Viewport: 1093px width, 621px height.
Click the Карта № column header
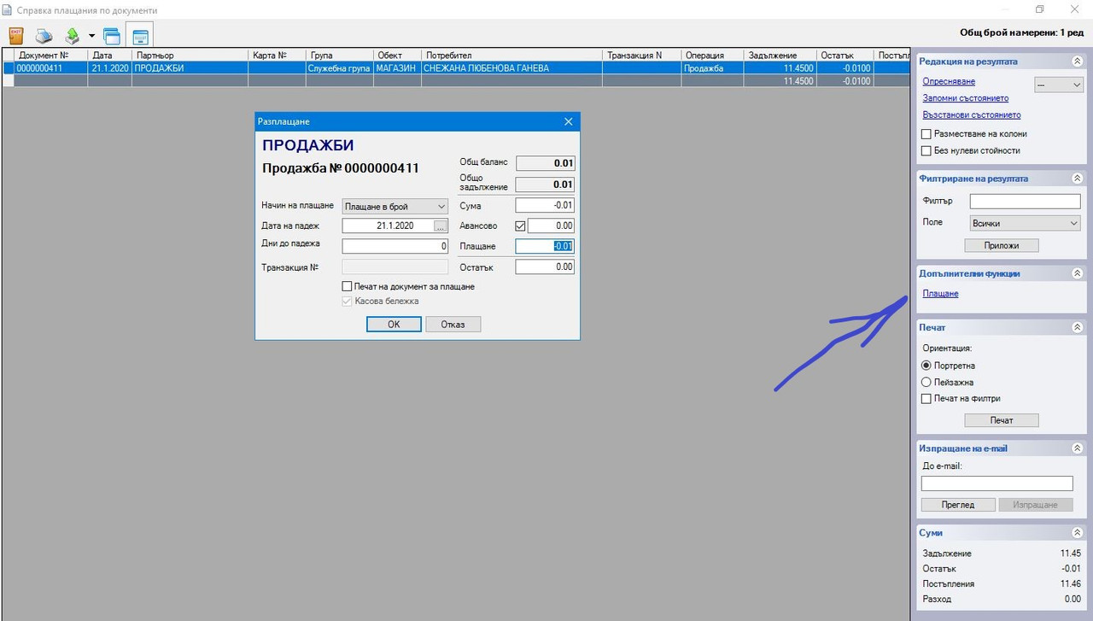[x=278, y=56]
